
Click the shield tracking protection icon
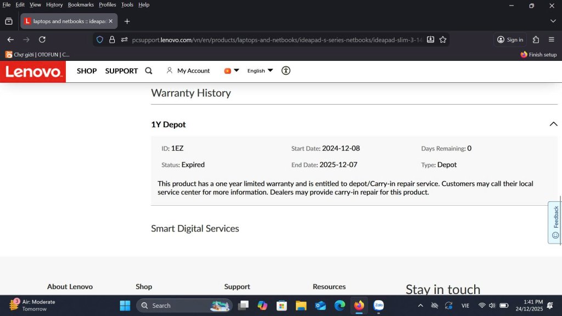[x=100, y=39]
